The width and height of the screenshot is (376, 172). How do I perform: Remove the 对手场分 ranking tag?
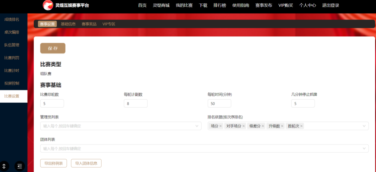click(x=244, y=126)
